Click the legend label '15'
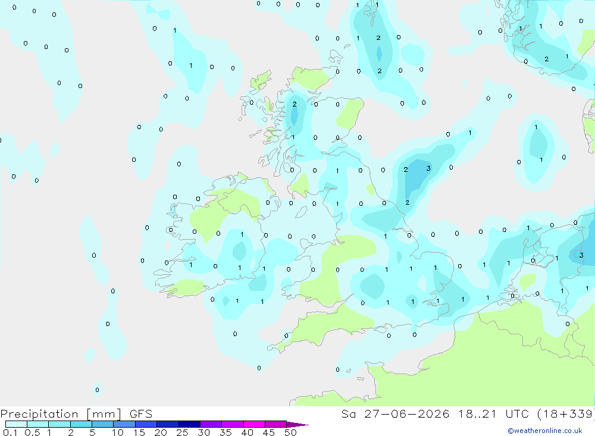This screenshot has height=436, width=595. click(x=139, y=432)
